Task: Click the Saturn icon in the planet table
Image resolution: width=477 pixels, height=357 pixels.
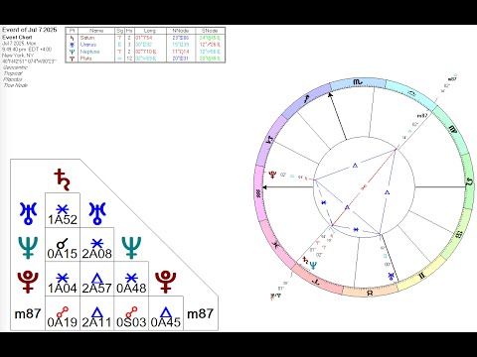Action: [73, 38]
